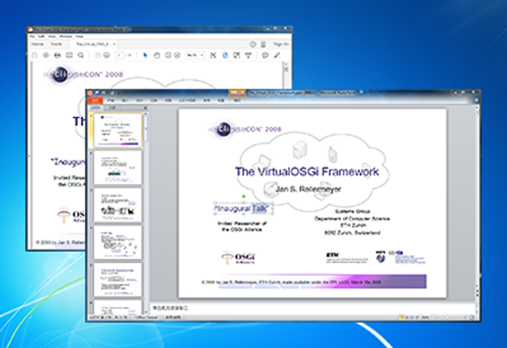
Task: Select the Slides tab in PowerPoint thumbnail pane
Action: click(x=96, y=107)
